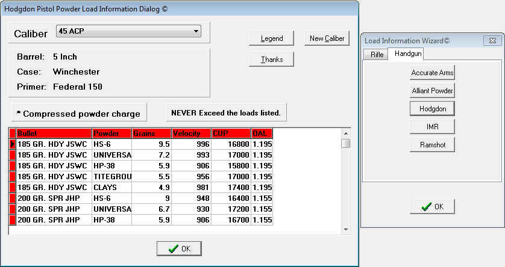This screenshot has height=267, width=505.
Task: Click the 956 velocity cell
Action: tap(191, 176)
